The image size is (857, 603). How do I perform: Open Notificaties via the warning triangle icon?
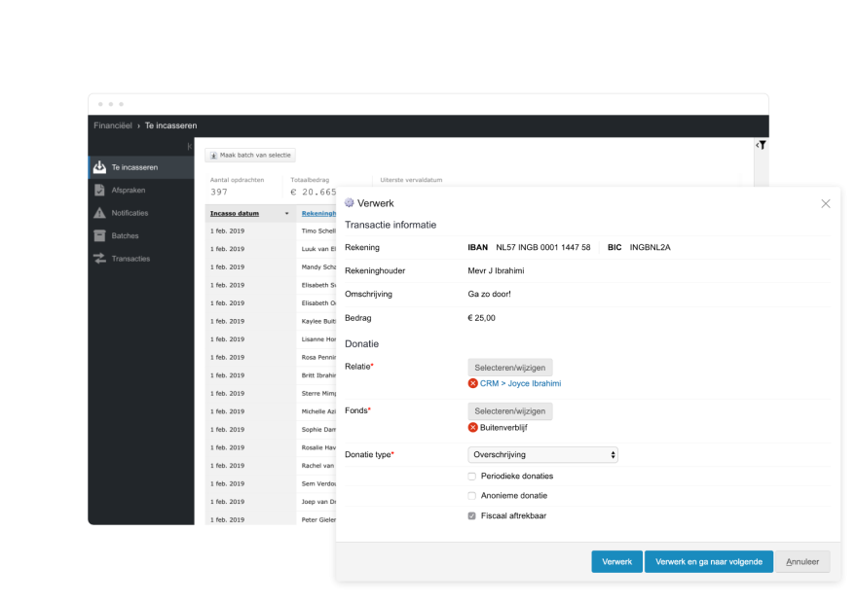(99, 213)
